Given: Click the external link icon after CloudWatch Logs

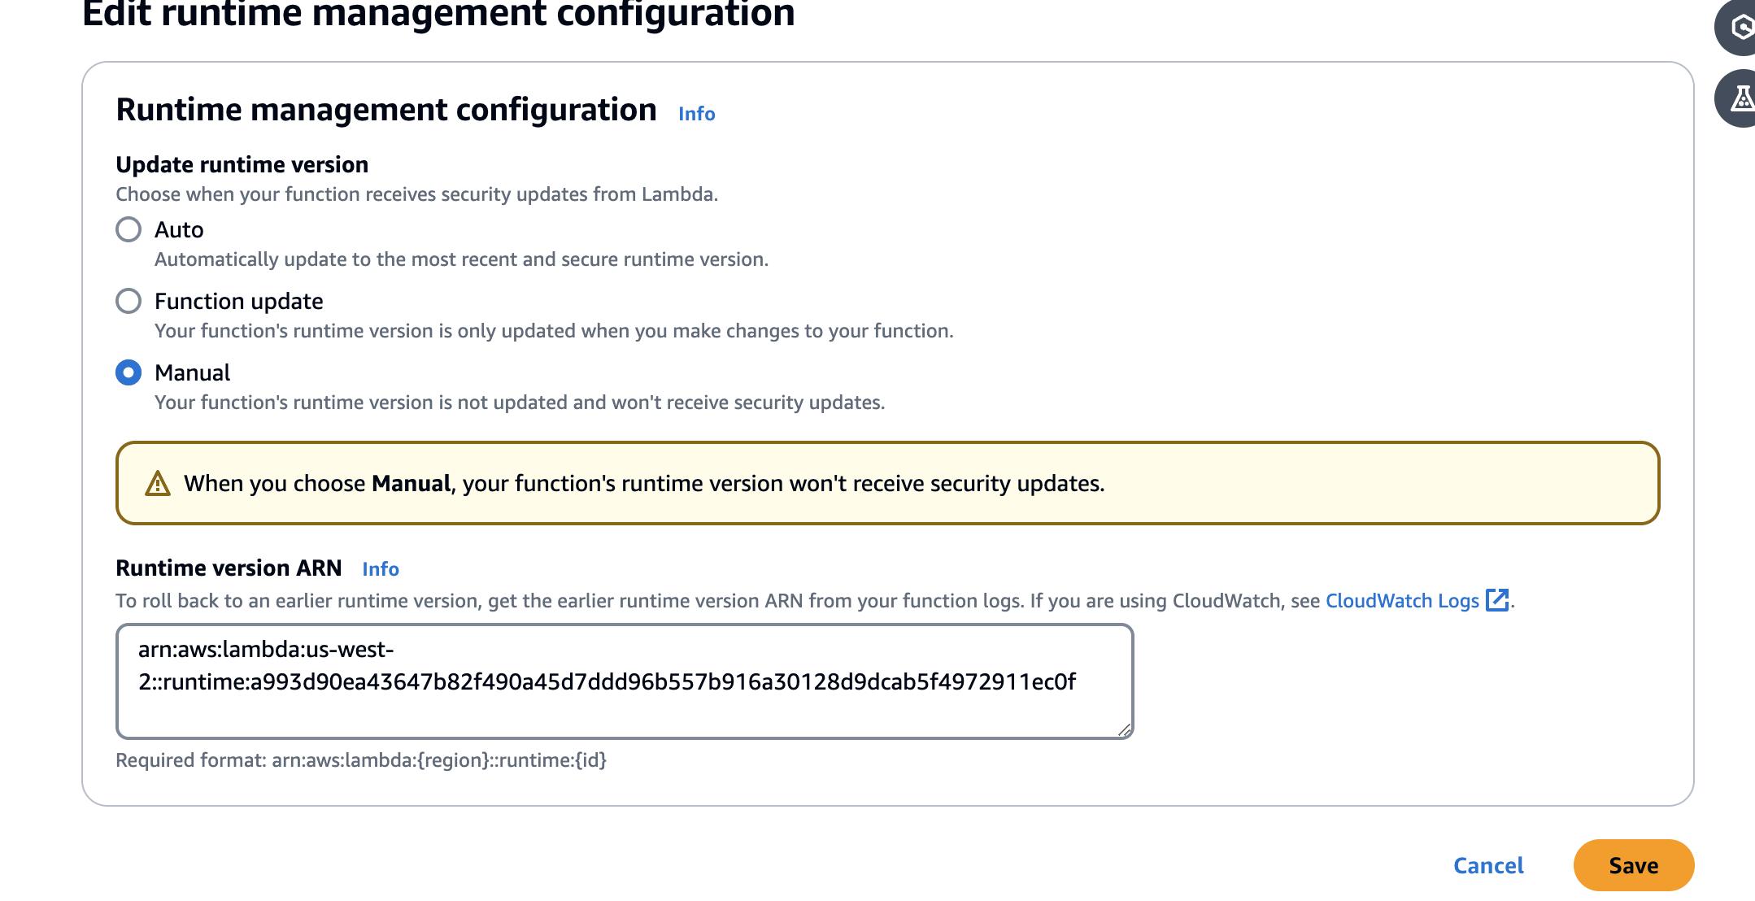Looking at the screenshot, I should pyautogui.click(x=1498, y=601).
